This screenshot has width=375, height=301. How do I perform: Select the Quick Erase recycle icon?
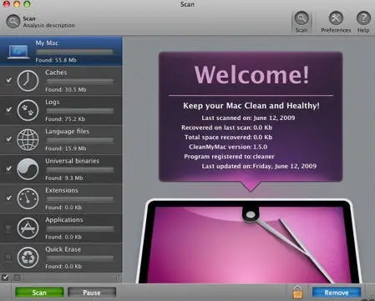pos(28,258)
